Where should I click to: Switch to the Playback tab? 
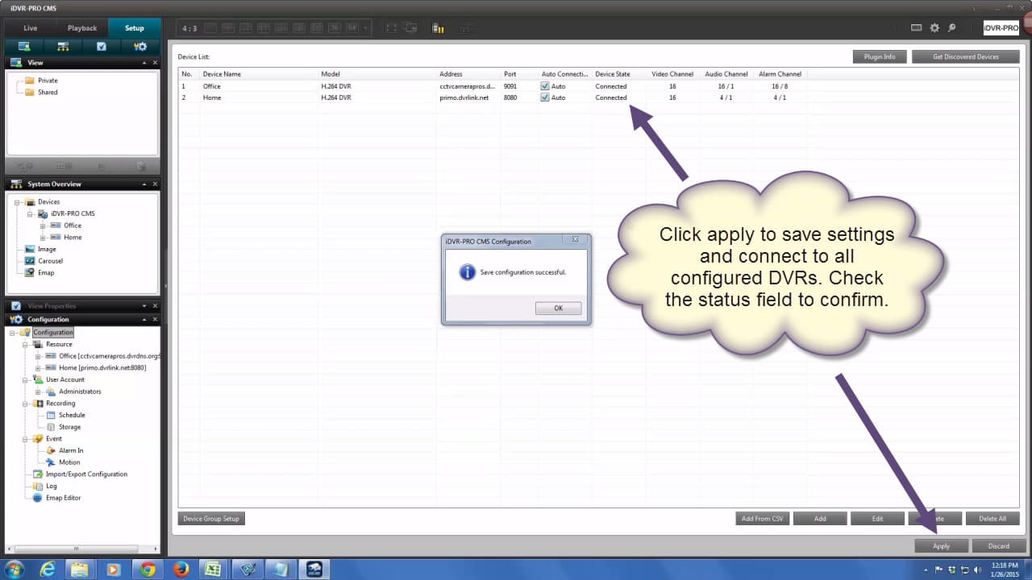[82, 28]
